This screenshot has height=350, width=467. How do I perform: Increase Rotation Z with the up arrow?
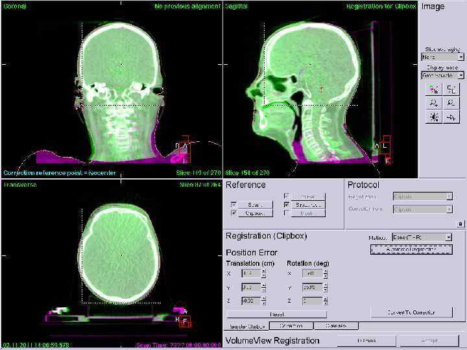(x=325, y=299)
